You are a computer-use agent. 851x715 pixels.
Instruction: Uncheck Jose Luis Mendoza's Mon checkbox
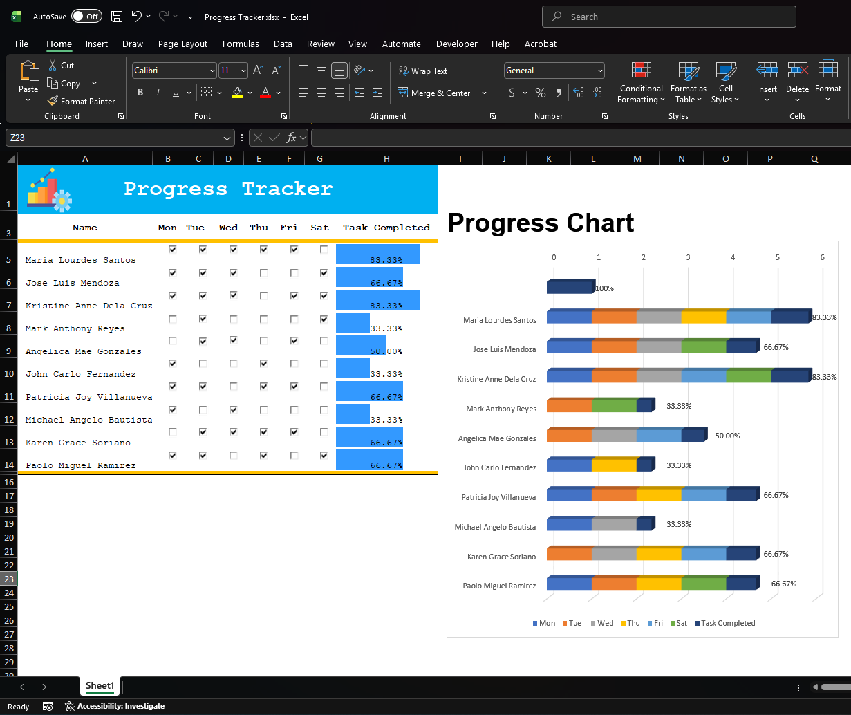coord(171,272)
